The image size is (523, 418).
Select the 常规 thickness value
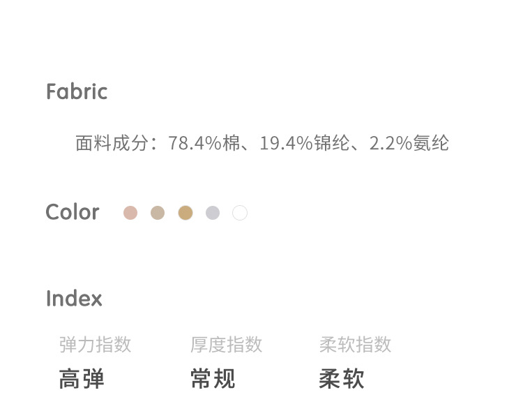(x=213, y=379)
